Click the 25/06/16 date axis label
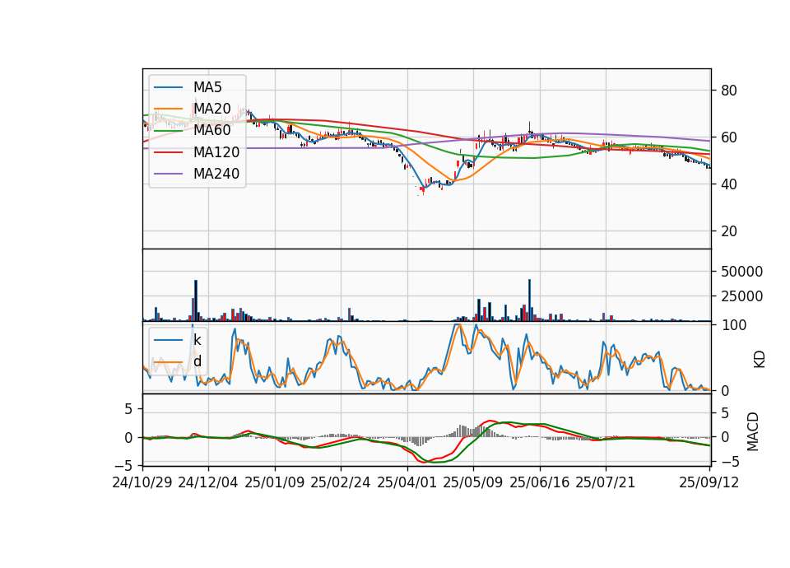The width and height of the screenshot is (790, 568). [x=540, y=482]
